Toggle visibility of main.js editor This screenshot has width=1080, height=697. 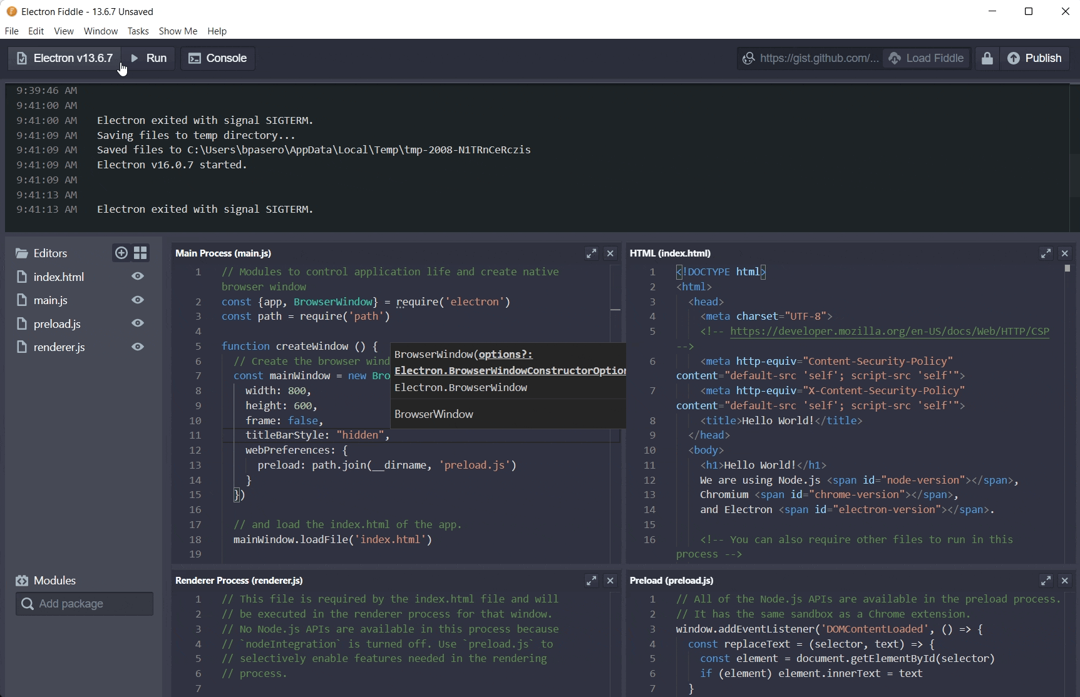pyautogui.click(x=138, y=300)
